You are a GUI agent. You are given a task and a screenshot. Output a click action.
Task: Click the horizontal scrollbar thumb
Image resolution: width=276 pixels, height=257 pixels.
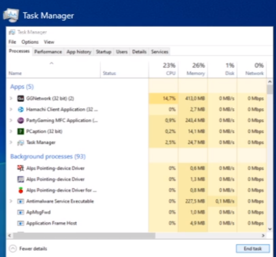(x=84, y=235)
